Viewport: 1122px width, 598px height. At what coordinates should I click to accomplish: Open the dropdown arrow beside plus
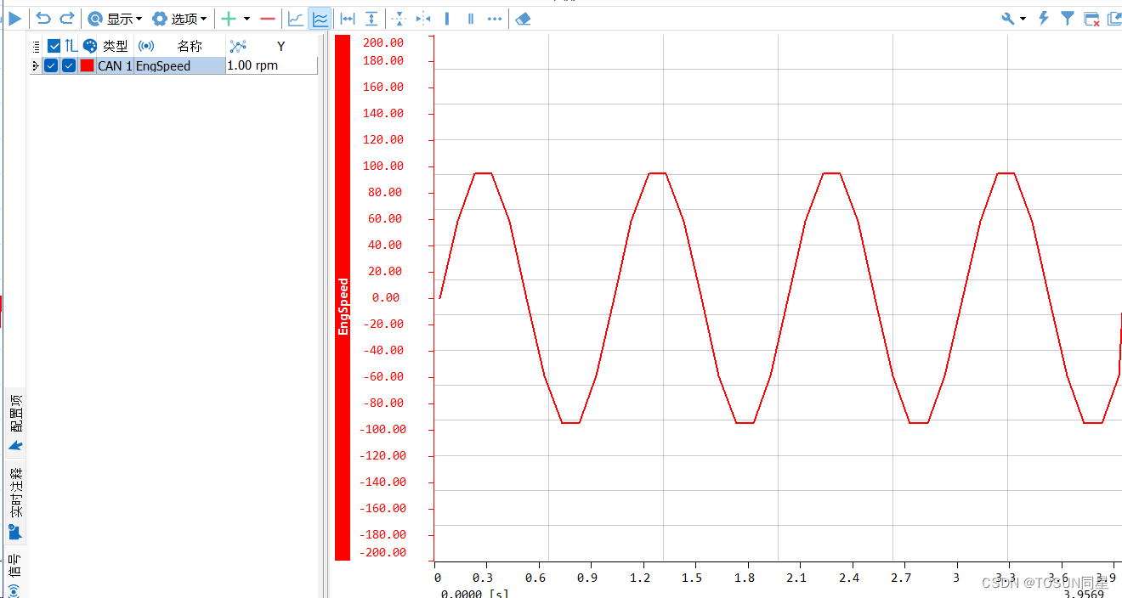click(x=246, y=18)
